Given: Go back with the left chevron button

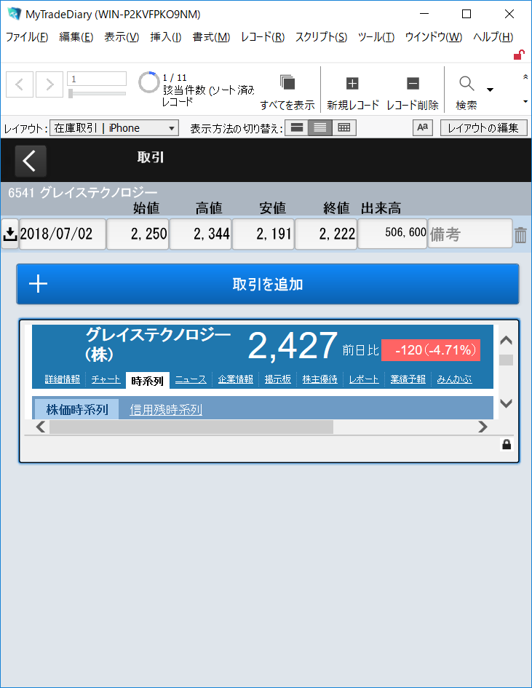Looking at the screenshot, I should (31, 161).
